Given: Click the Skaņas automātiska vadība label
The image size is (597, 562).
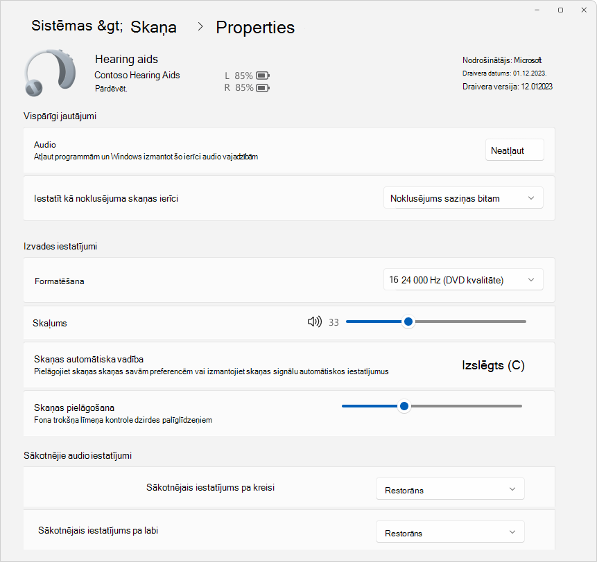Looking at the screenshot, I should point(89,359).
